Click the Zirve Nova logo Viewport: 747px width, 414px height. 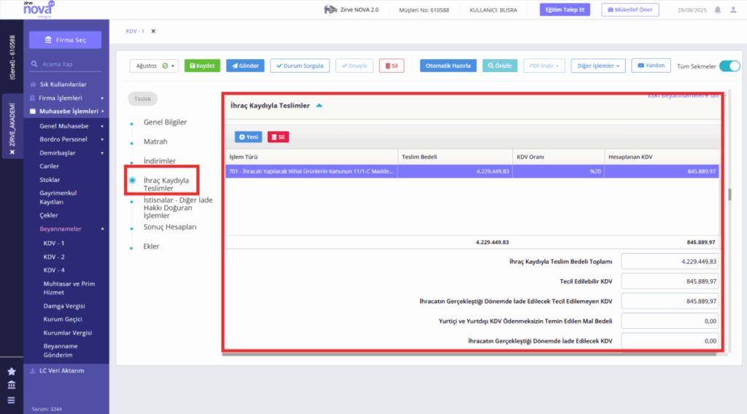[39, 9]
